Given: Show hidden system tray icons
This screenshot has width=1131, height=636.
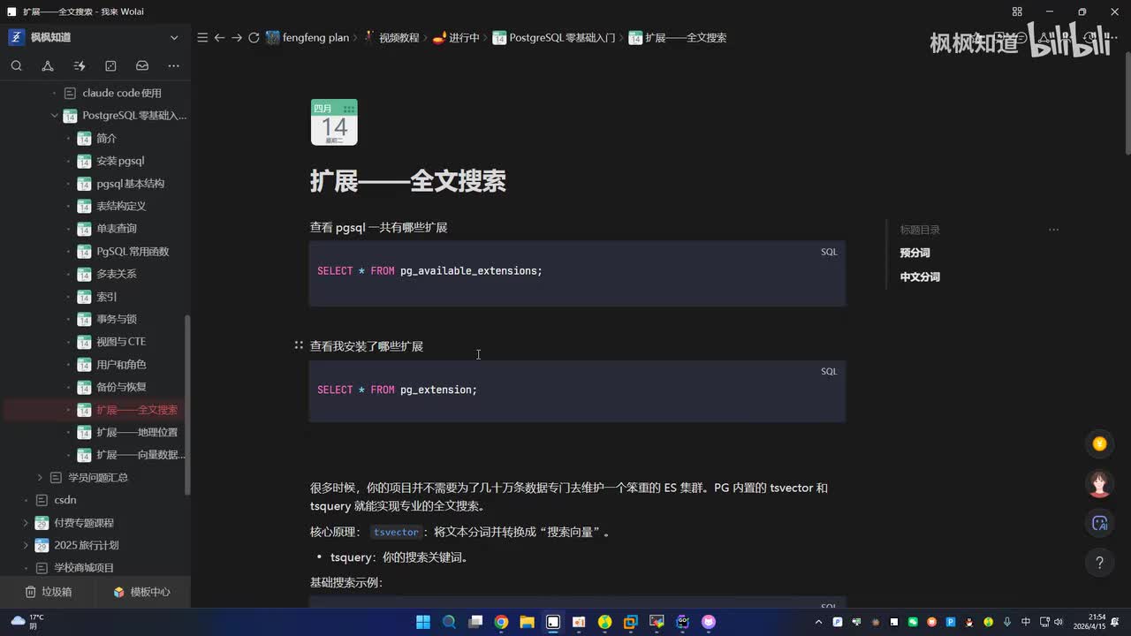Looking at the screenshot, I should pos(819,622).
